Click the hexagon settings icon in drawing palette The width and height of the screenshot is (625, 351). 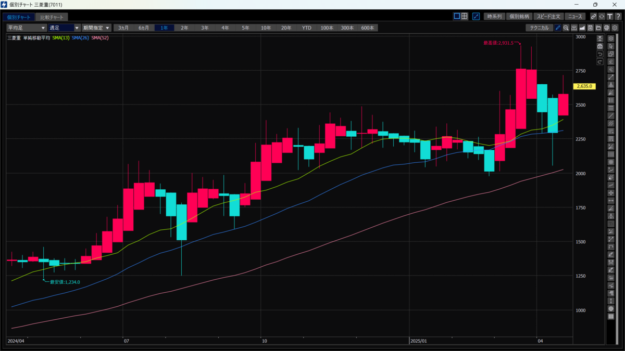pos(611,38)
